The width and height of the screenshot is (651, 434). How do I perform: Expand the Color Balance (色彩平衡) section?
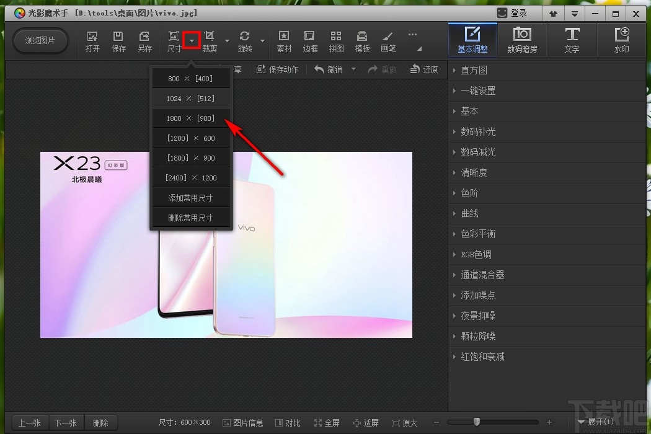pyautogui.click(x=547, y=234)
